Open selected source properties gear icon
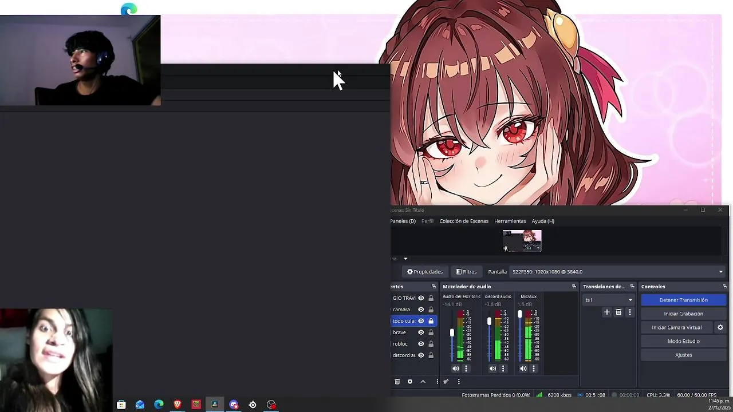This screenshot has width=733, height=412. (410, 381)
